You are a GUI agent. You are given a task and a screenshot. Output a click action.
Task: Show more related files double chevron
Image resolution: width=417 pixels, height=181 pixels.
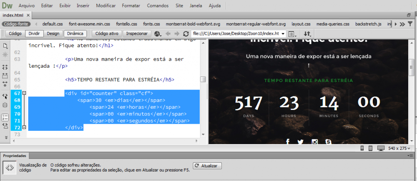(x=402, y=24)
